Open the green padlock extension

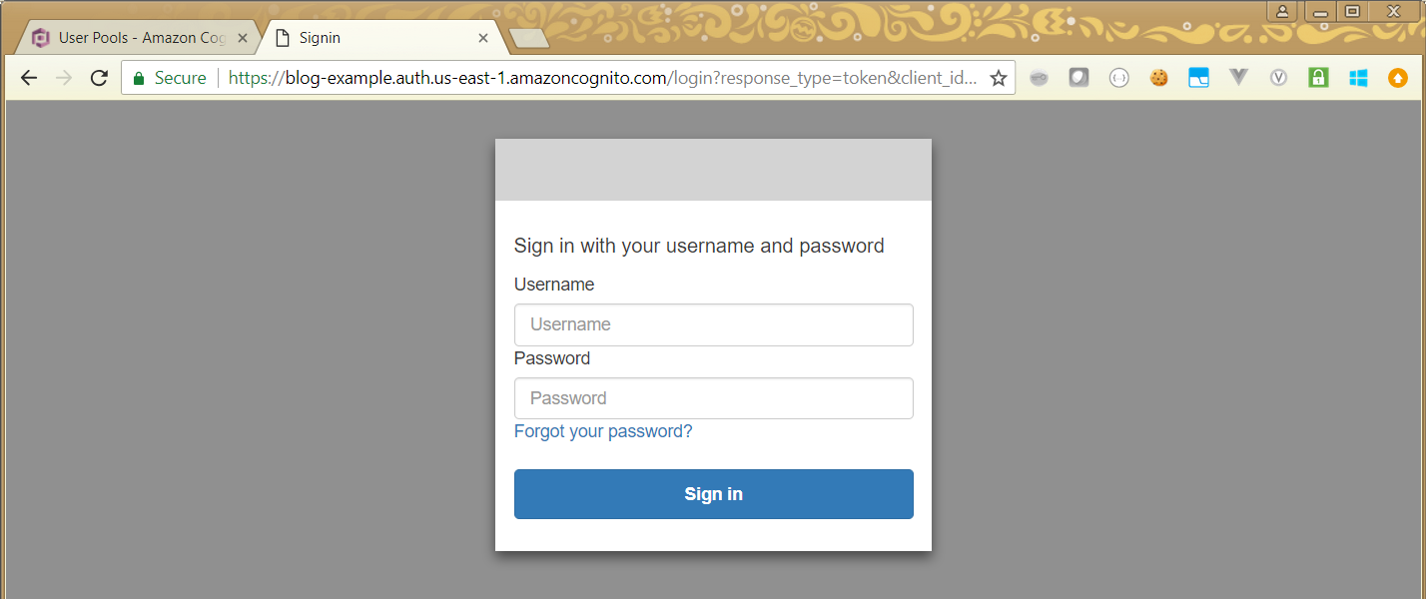pyautogui.click(x=1318, y=78)
